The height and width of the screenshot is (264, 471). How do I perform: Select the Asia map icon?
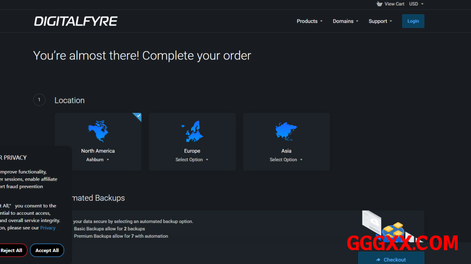pyautogui.click(x=286, y=132)
